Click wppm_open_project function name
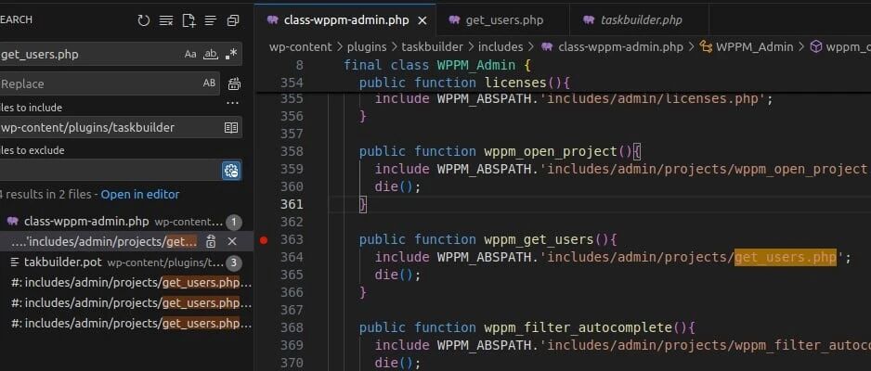The height and width of the screenshot is (371, 871). [x=551, y=151]
